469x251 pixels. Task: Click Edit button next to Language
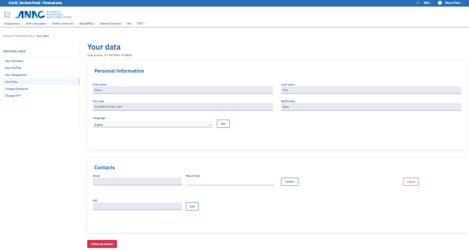[223, 124]
